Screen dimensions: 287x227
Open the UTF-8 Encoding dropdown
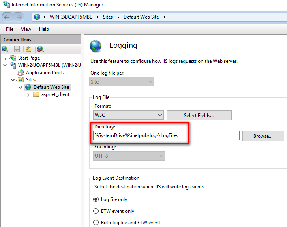[x=129, y=156]
